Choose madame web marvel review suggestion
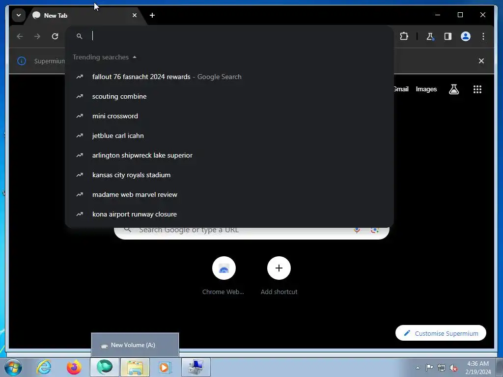Screen dimensions: 503x377 pyautogui.click(x=229, y=194)
